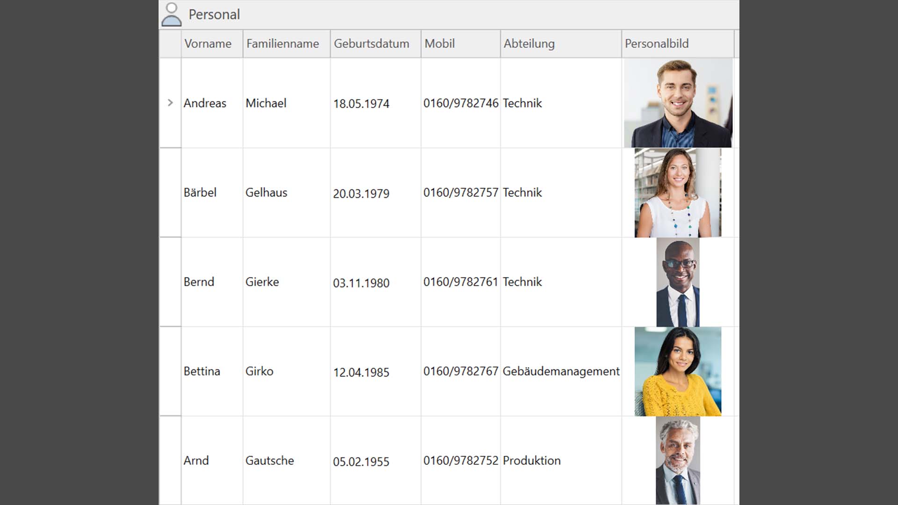Click the Gelhaus family name cell
Viewport: 898px width, 505px height.
point(266,193)
